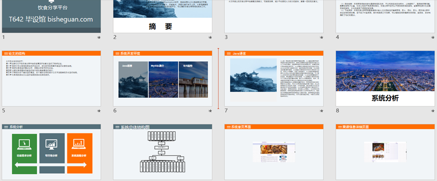This screenshot has height=181, width=437.
Task: Select slide 5 thumbnail 论文的结构
Action: coord(51,78)
